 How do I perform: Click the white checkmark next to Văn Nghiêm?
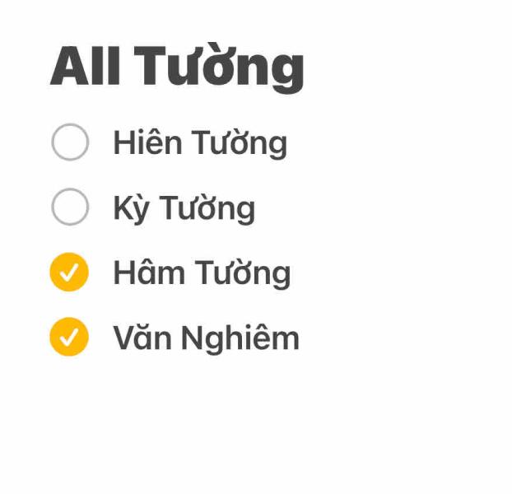pyautogui.click(x=69, y=338)
